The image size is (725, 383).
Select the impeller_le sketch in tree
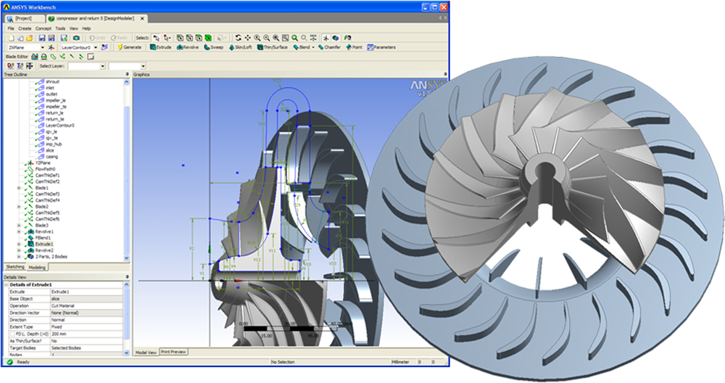(56, 100)
